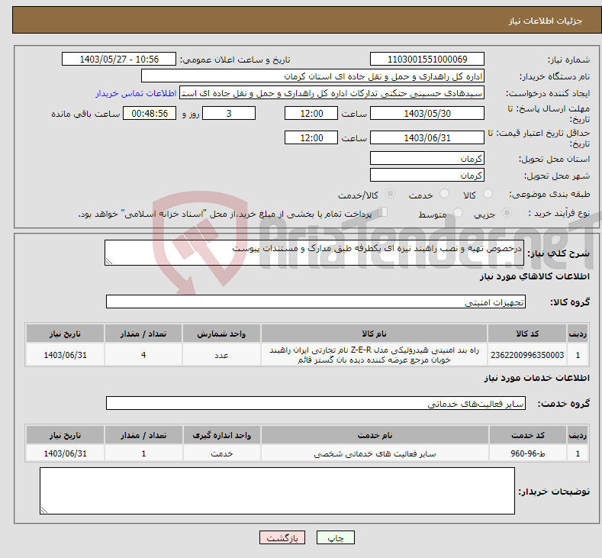Click the goods name cell راه بند امنیتی هیدرولیکی
The image size is (602, 558).
coord(374,355)
